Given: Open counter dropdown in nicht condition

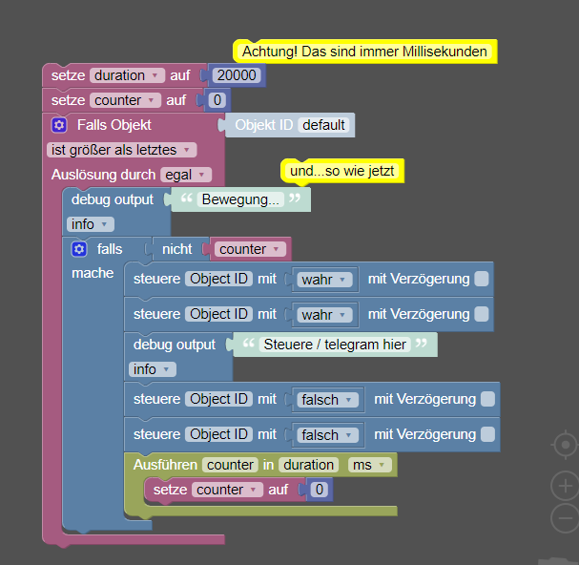Looking at the screenshot, I should 250,249.
